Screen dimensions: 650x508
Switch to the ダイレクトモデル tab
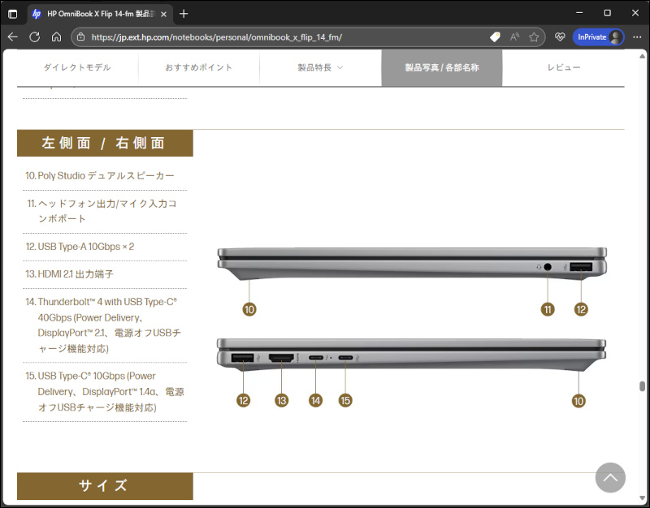[77, 67]
